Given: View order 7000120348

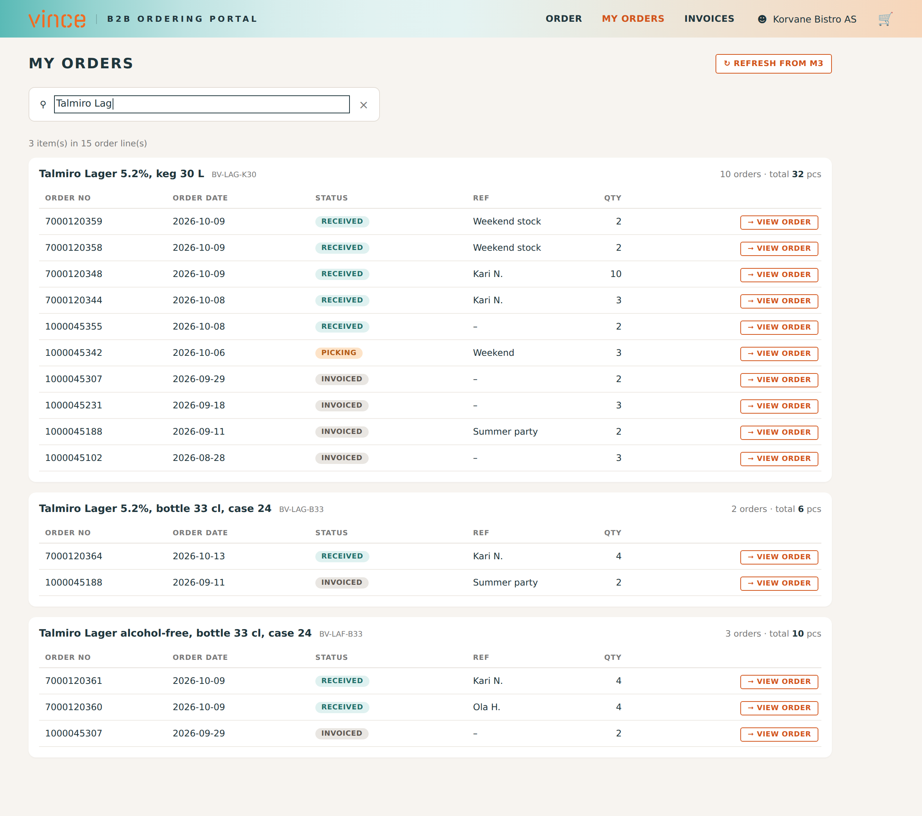Looking at the screenshot, I should click(x=779, y=275).
